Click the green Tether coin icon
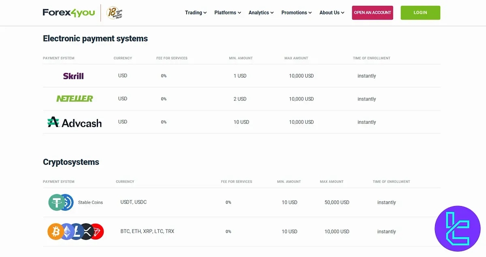Image resolution: width=486 pixels, height=257 pixels. point(56,202)
